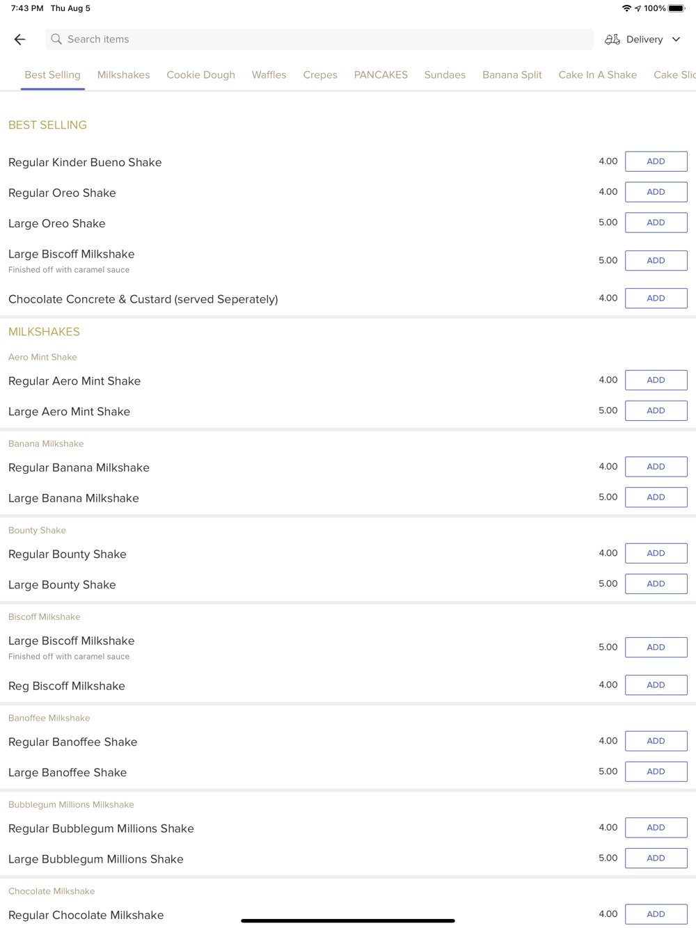Add Large Bubblegum Millions Shake
This screenshot has height=928, width=696.
(x=656, y=858)
